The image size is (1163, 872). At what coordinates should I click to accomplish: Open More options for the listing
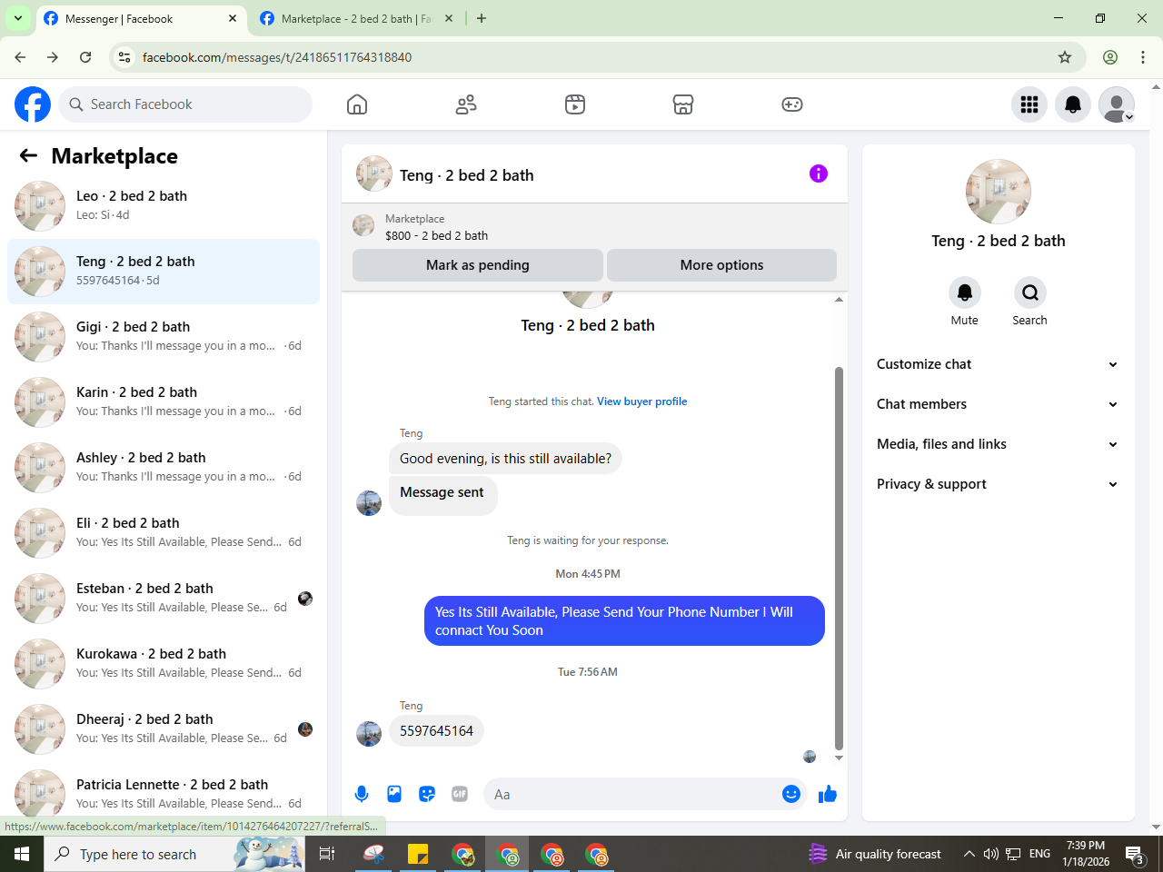point(721,265)
